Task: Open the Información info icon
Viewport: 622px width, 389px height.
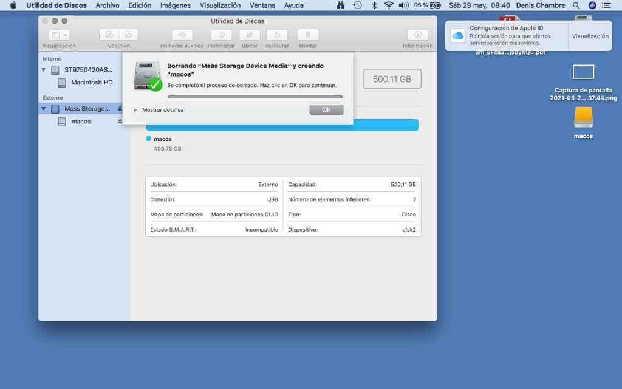Action: click(417, 35)
